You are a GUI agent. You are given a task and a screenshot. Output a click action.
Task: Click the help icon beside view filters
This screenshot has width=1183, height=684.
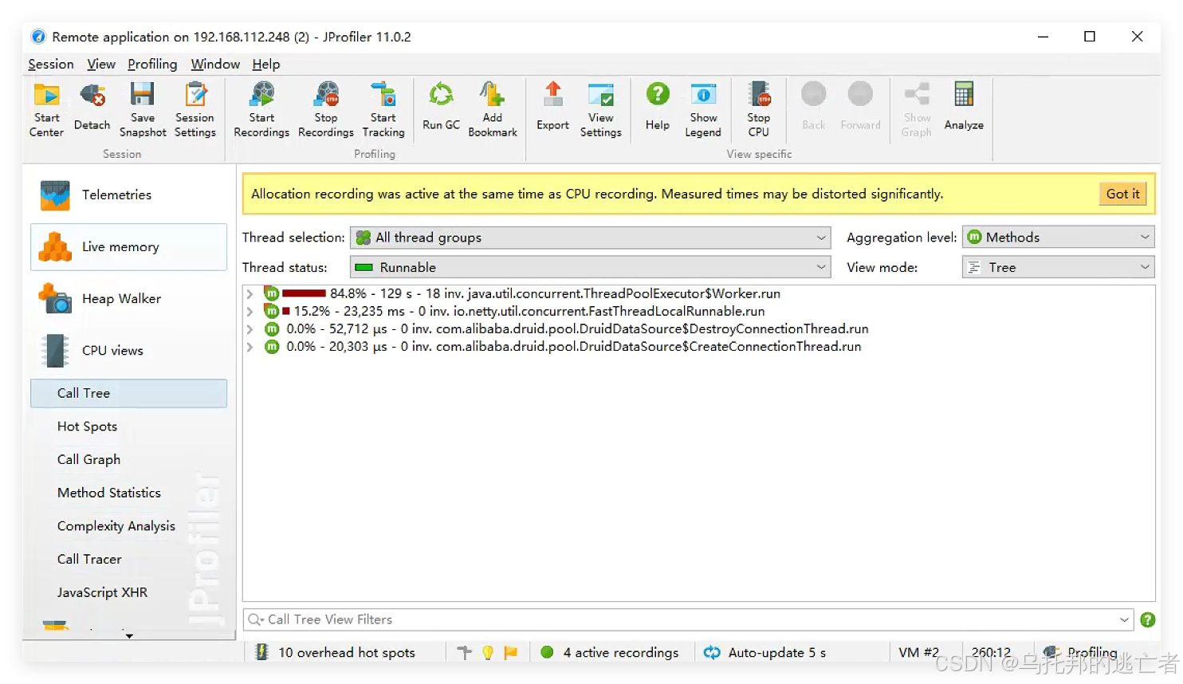click(1148, 619)
